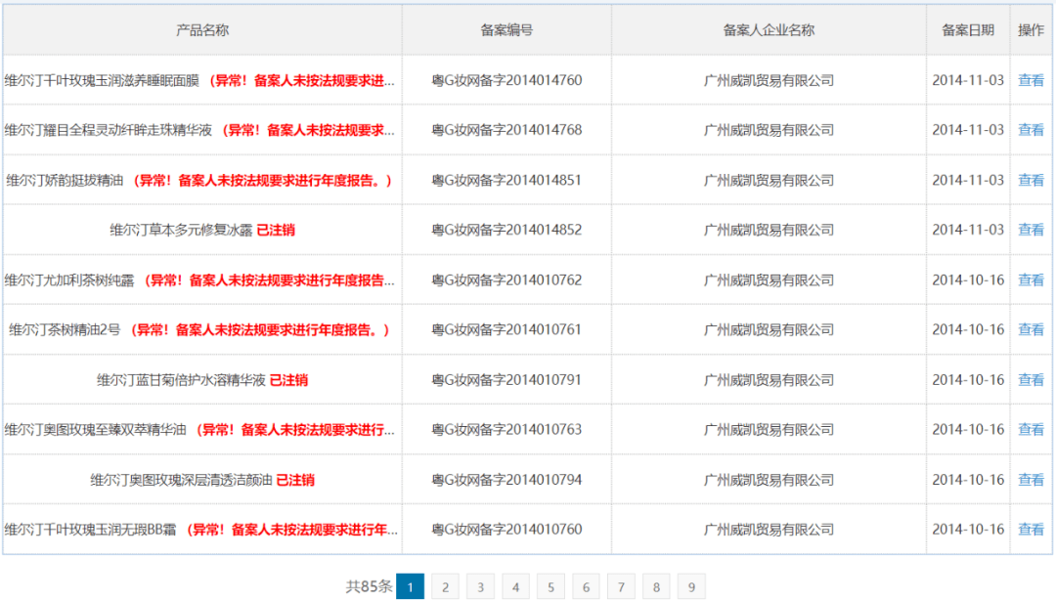This screenshot has height=600, width=1056.
Task: Click record number 粤G妆网备字2014010761
Action: tap(506, 329)
